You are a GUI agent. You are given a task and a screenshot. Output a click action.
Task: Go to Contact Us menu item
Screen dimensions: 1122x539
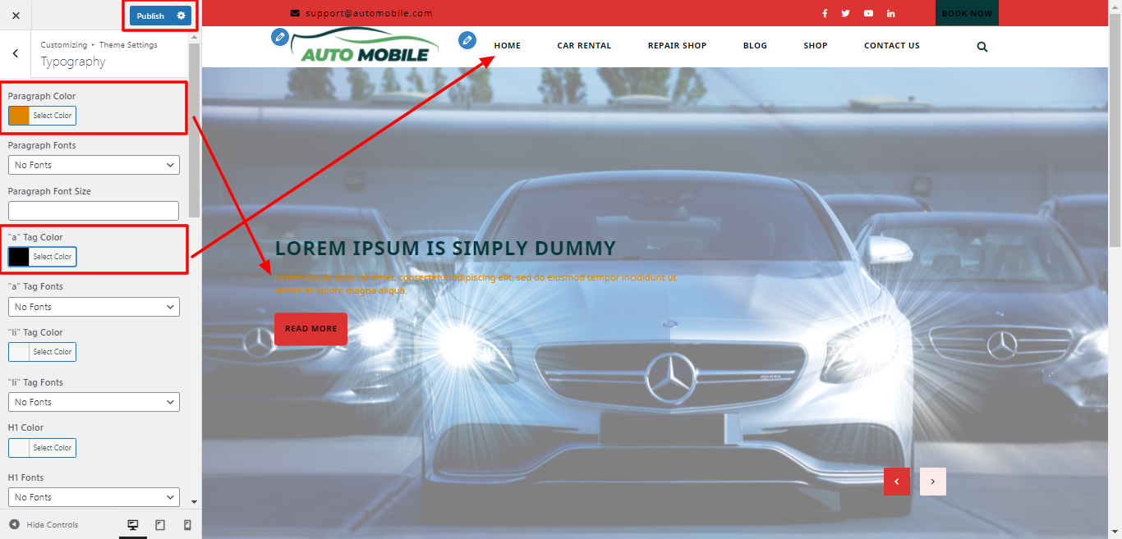891,46
